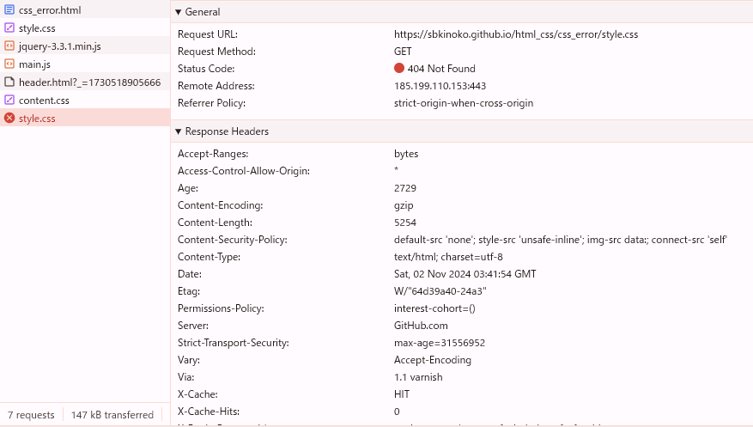The image size is (753, 427).
Task: Click the stylesheet icon next to first style.css
Action: (9, 27)
